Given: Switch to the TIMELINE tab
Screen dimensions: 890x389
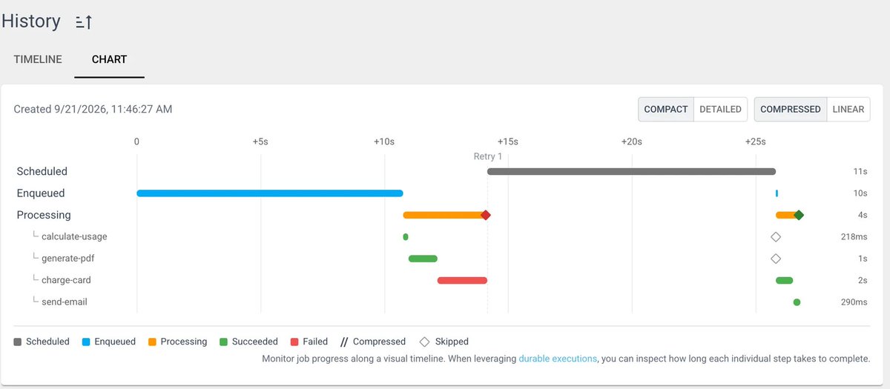Looking at the screenshot, I should coord(38,59).
